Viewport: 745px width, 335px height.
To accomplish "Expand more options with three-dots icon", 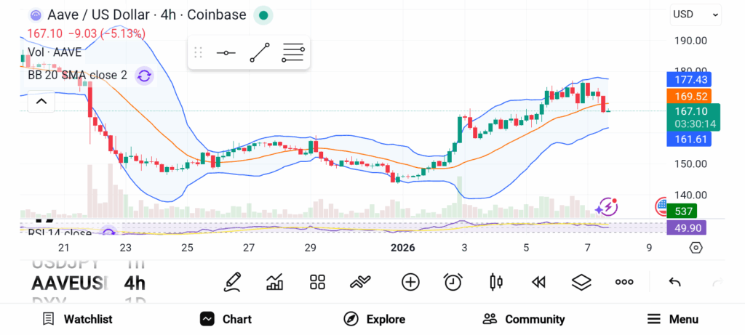I will pos(624,282).
